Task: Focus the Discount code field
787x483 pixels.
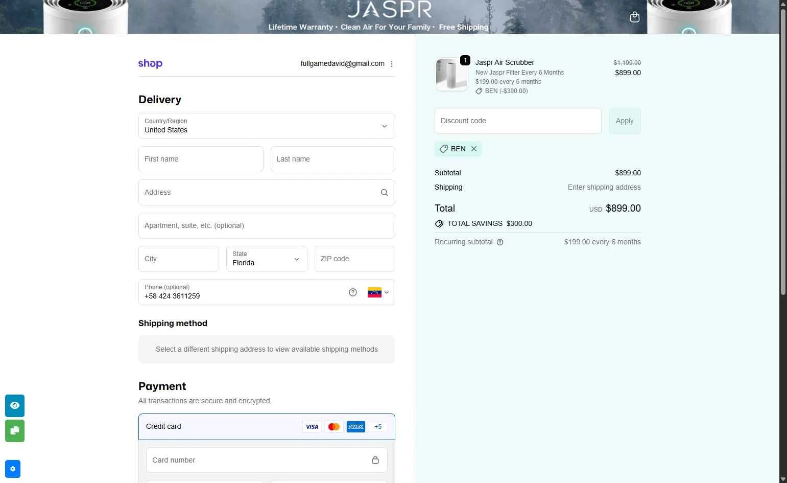Action: click(x=518, y=121)
